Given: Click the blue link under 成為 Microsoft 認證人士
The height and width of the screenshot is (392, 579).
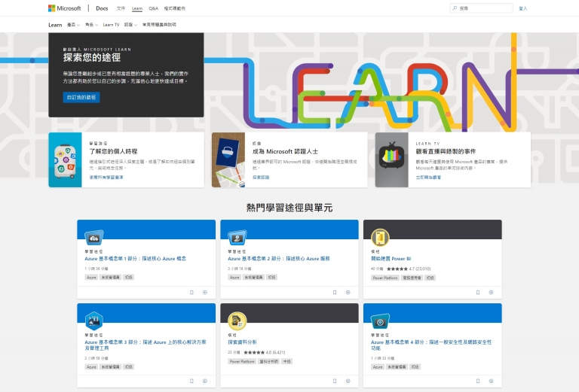Looking at the screenshot, I should (261, 178).
